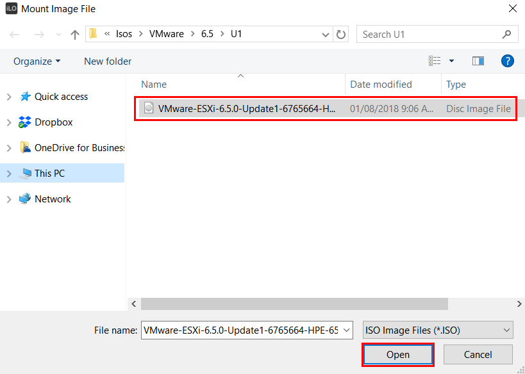Go up one folder level
Viewport: 525px width, 374px height.
(74, 34)
